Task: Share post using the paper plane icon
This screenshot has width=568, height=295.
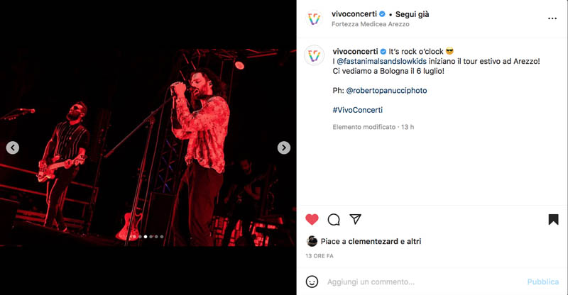Action: [356, 219]
